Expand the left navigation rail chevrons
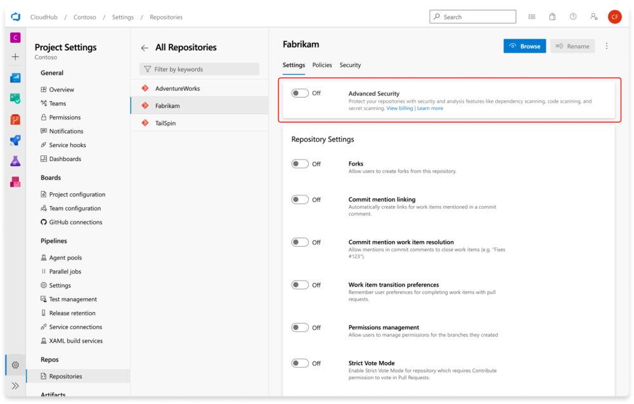 pos(15,386)
